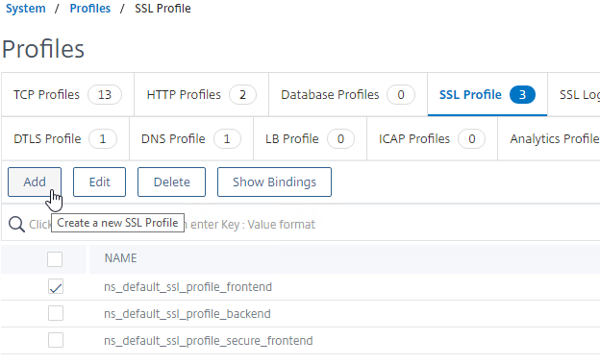Switch to LB Profile tab

point(310,139)
